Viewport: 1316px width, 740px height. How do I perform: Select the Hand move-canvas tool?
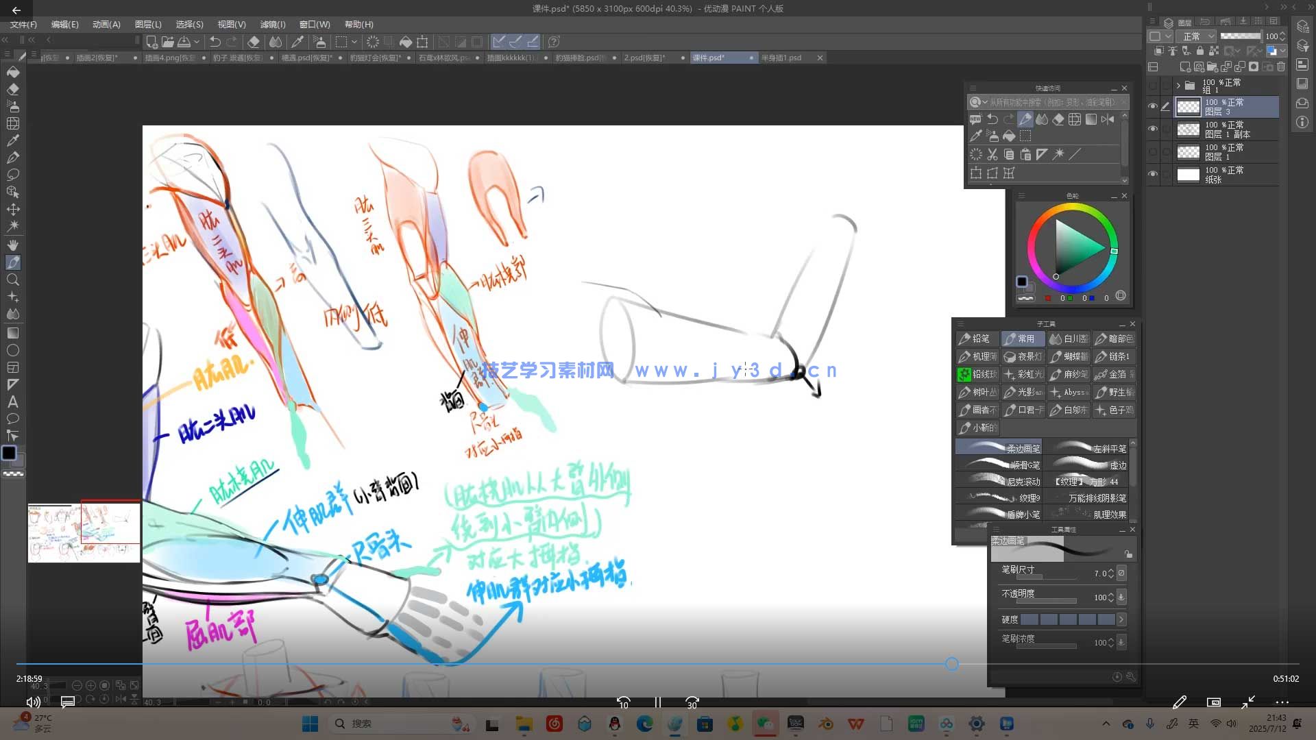pos(13,245)
